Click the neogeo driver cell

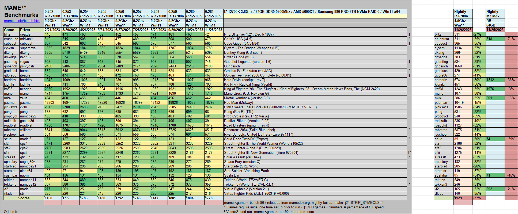coord(32,89)
